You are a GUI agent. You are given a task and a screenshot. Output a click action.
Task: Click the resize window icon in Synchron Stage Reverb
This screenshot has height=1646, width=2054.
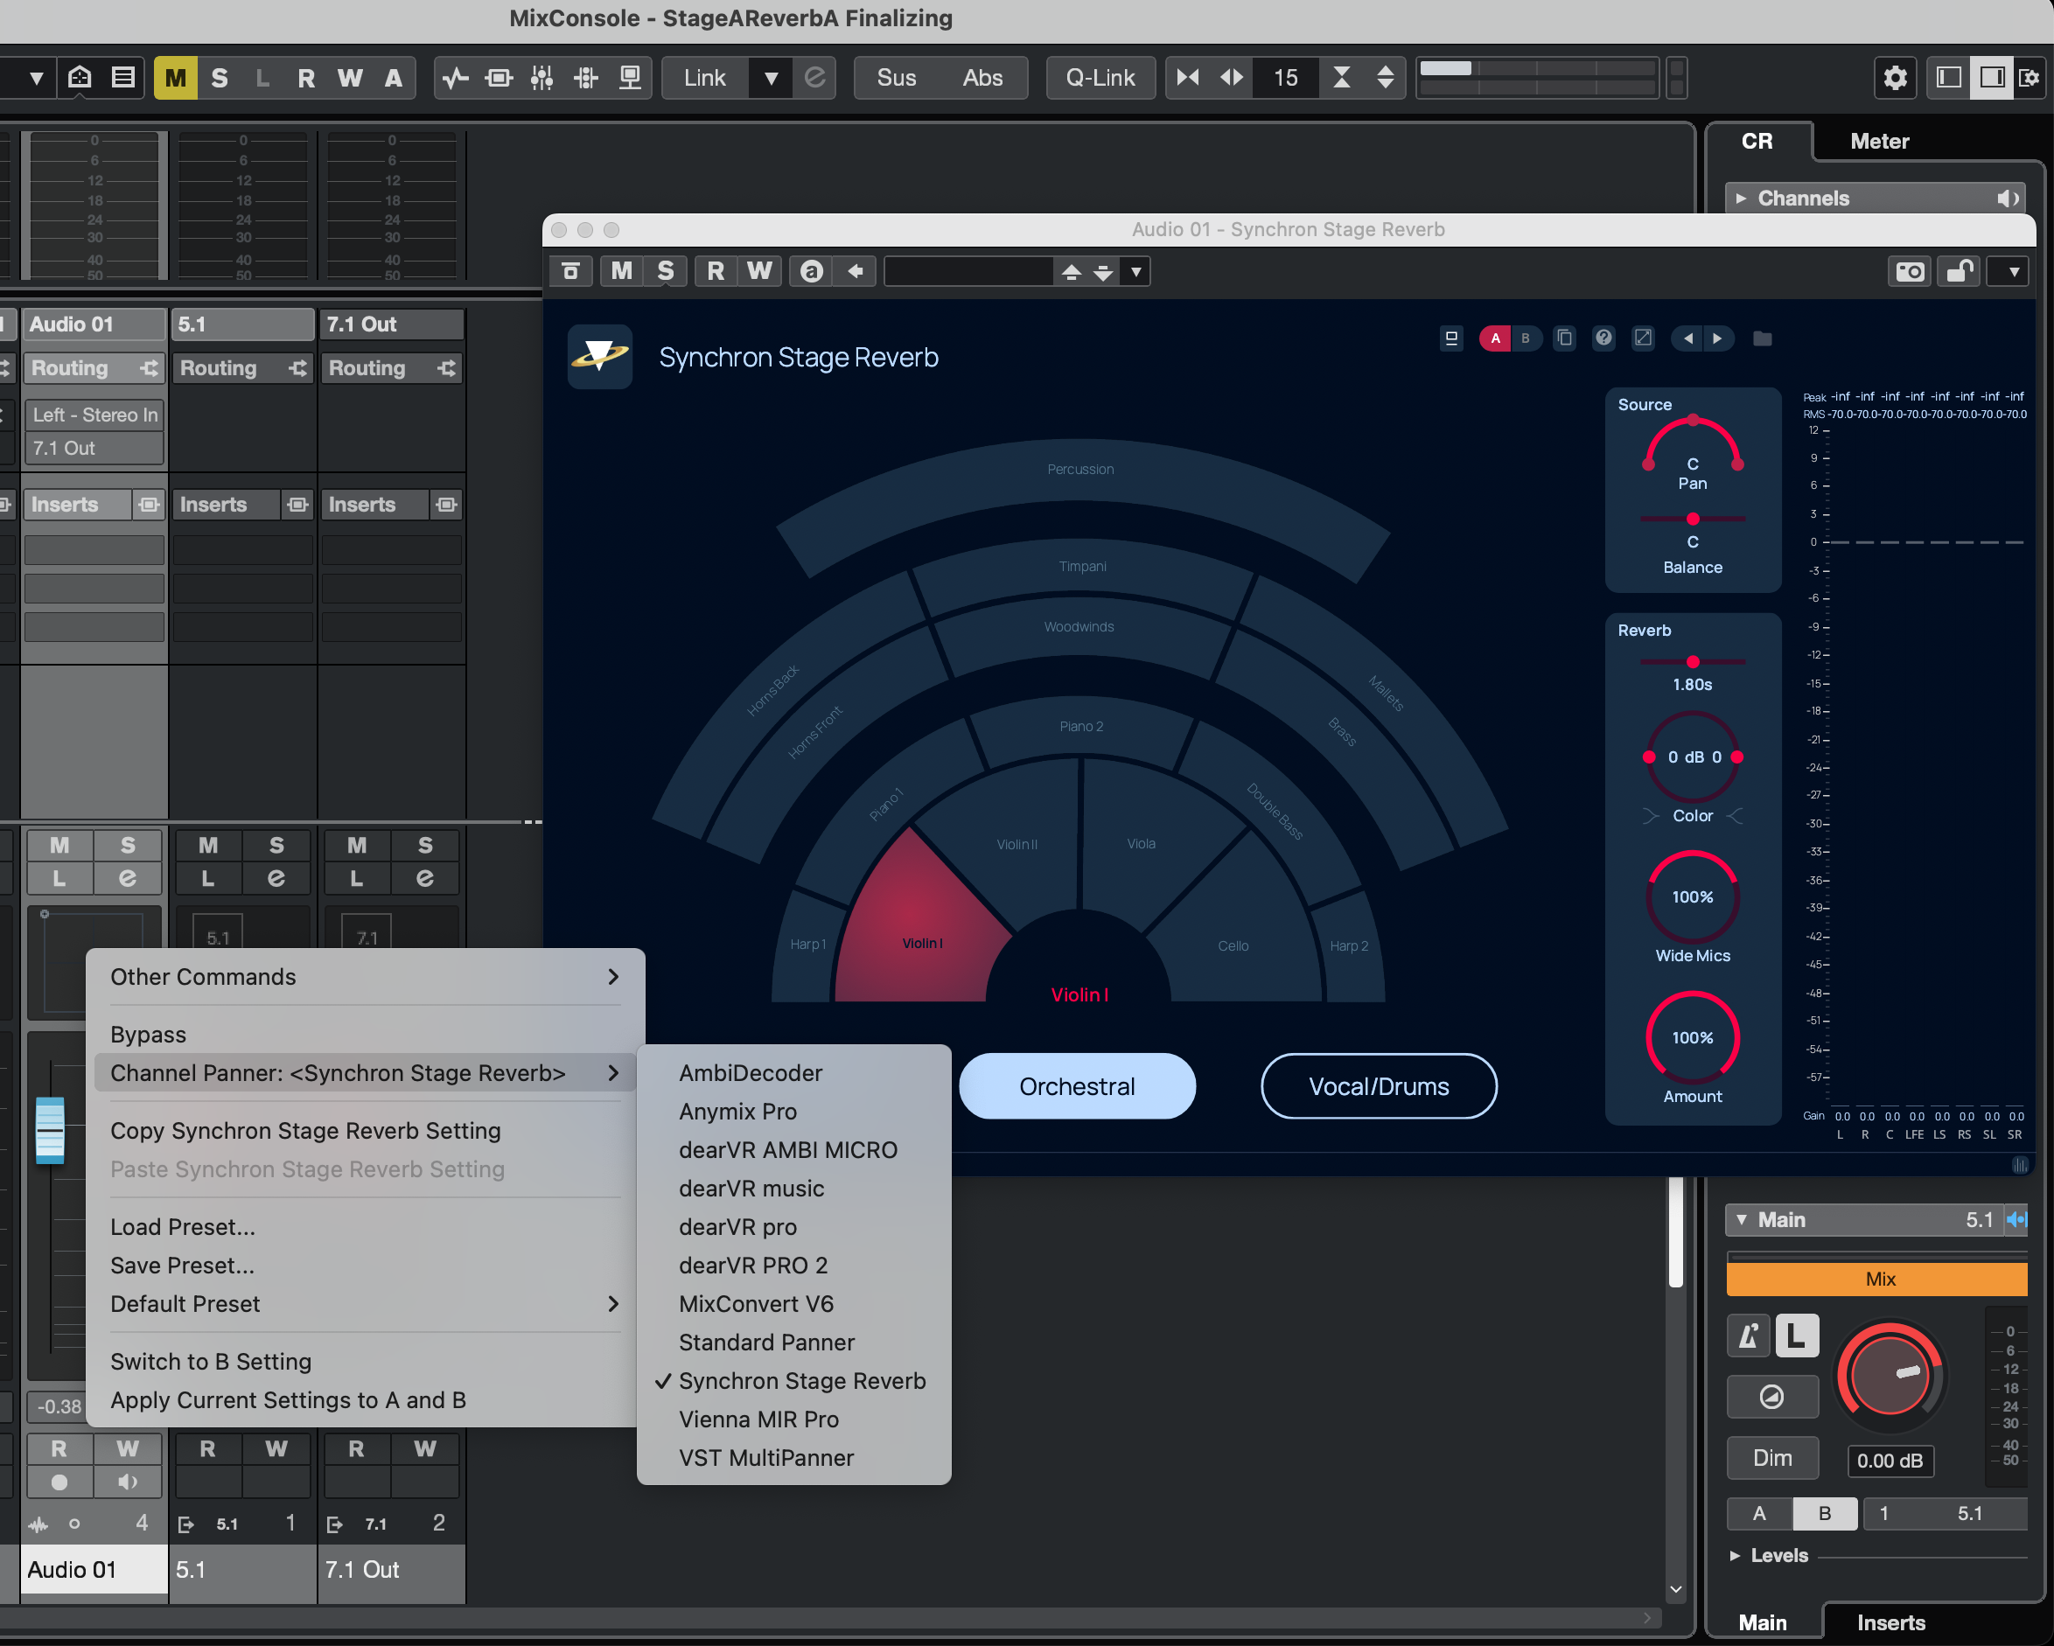(x=1643, y=338)
